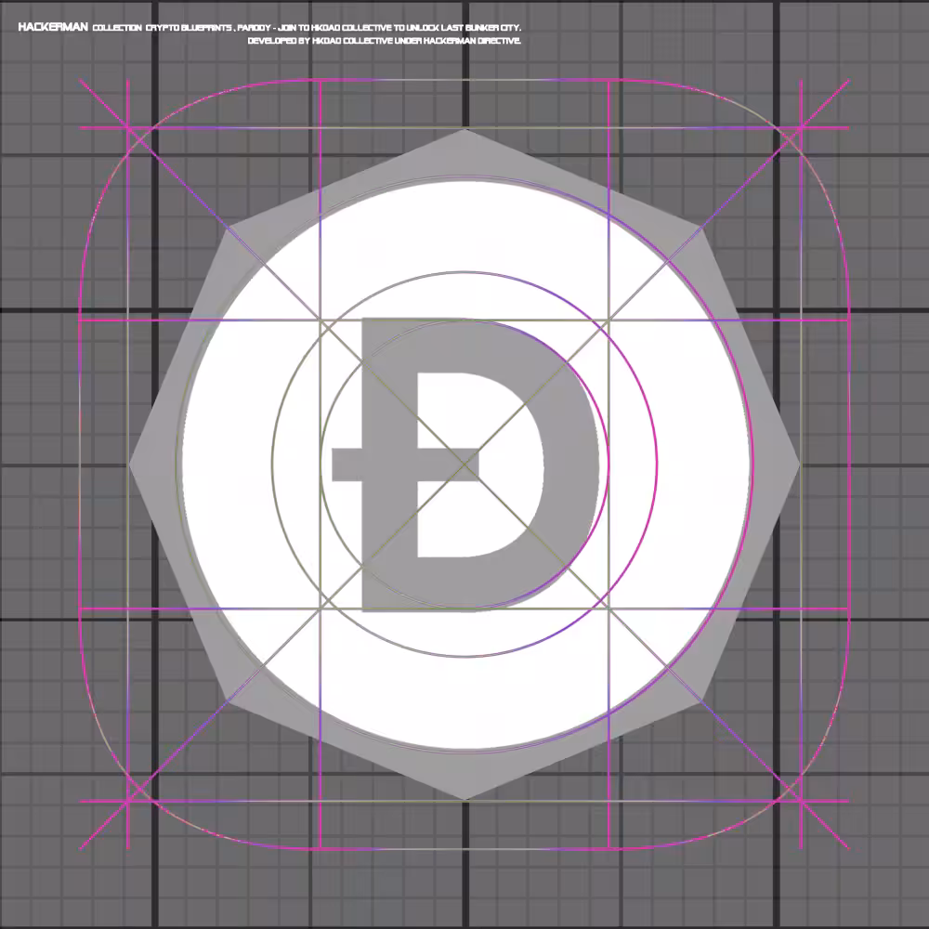929x929 pixels.
Task: Click the "DEVELOPED BY HKDAO COLLECTIVE UNDER HACKERMAN DIRECTIVE" line
Action: 385,41
